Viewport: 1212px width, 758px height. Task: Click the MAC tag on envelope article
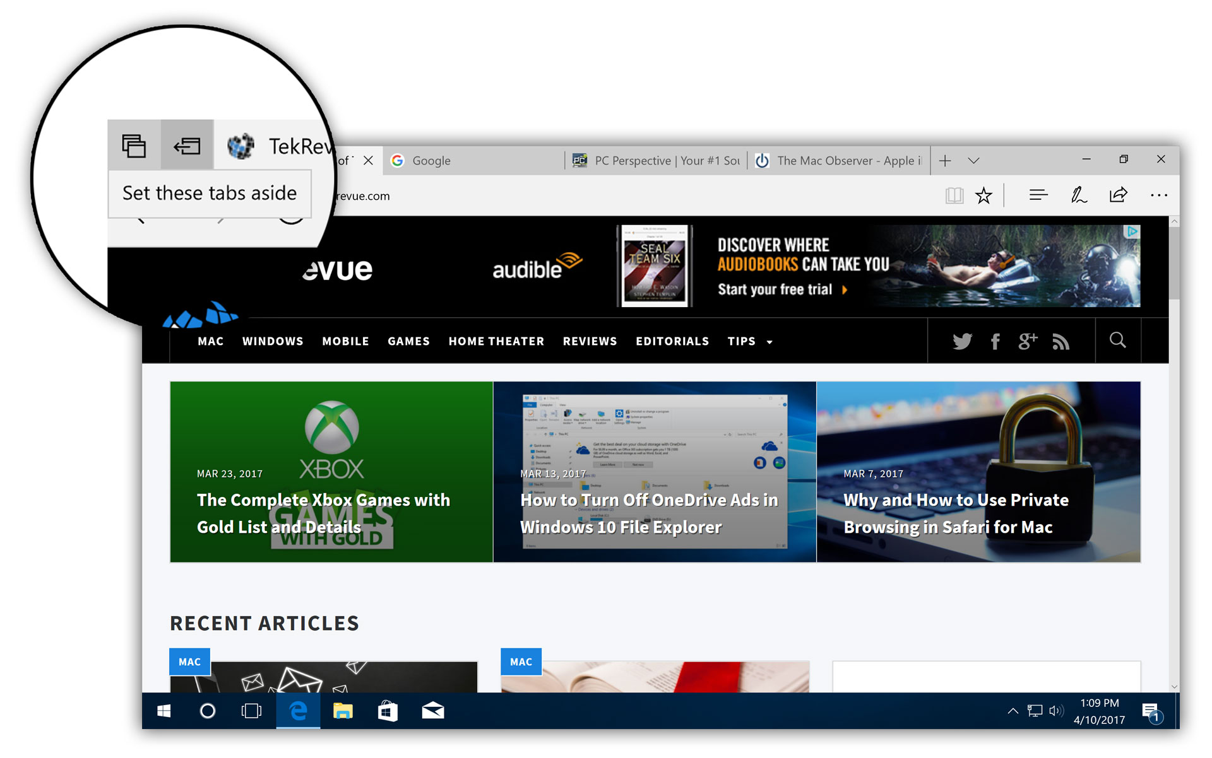point(189,662)
